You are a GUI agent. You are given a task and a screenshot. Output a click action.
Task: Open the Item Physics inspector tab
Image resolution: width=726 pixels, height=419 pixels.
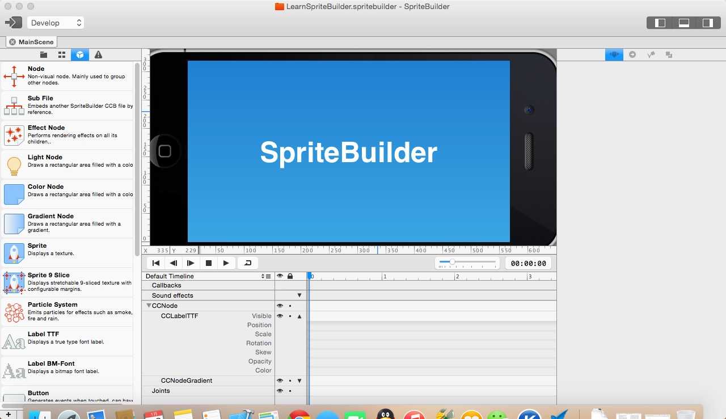point(651,54)
